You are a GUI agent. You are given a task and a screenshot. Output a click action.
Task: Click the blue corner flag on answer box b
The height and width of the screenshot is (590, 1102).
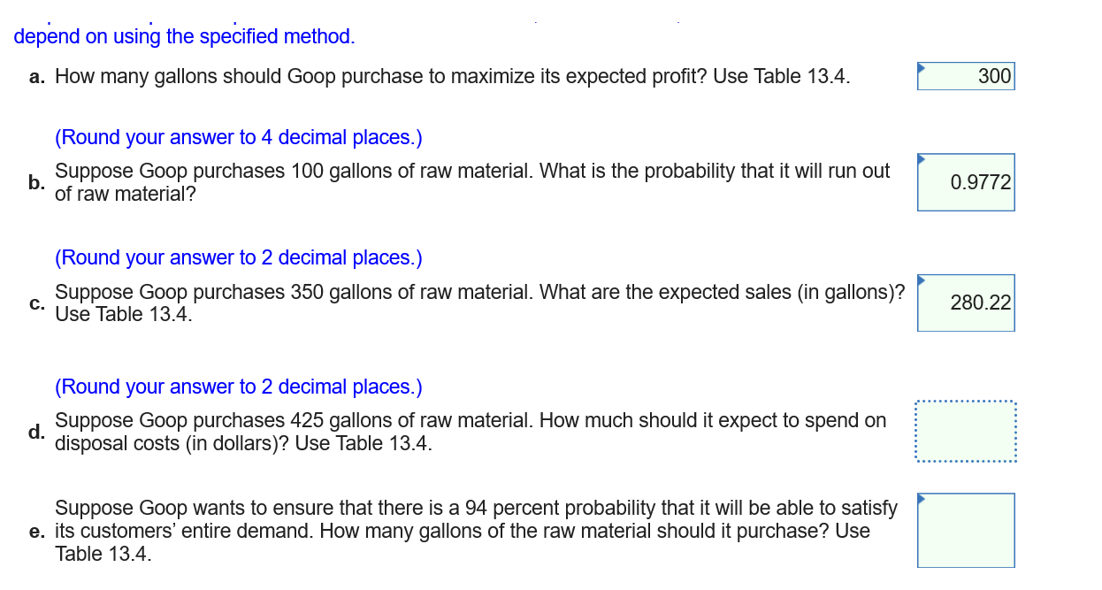pyautogui.click(x=920, y=157)
